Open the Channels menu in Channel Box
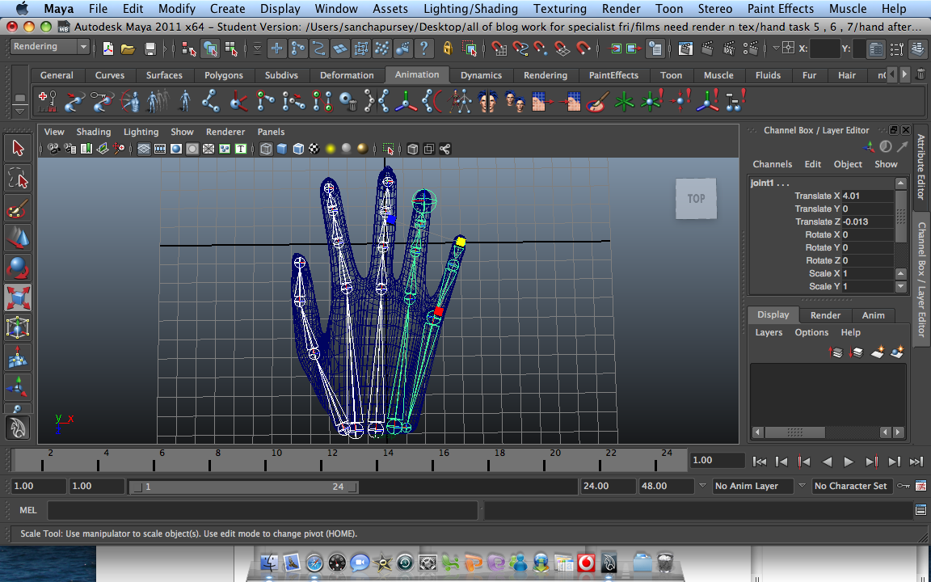This screenshot has height=582, width=931. coord(772,165)
